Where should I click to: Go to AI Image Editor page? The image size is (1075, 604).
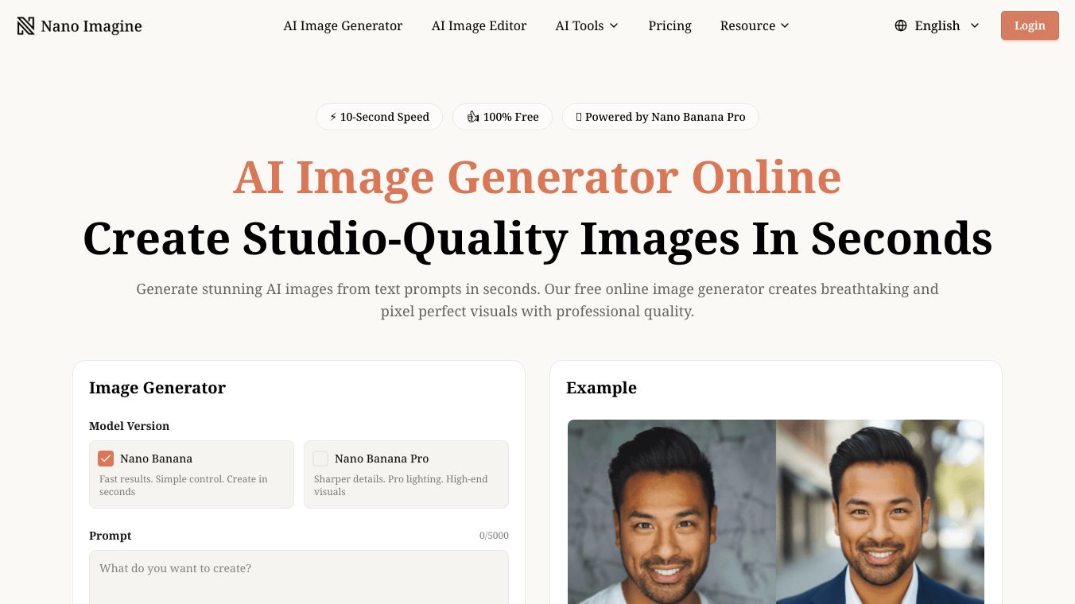479,25
